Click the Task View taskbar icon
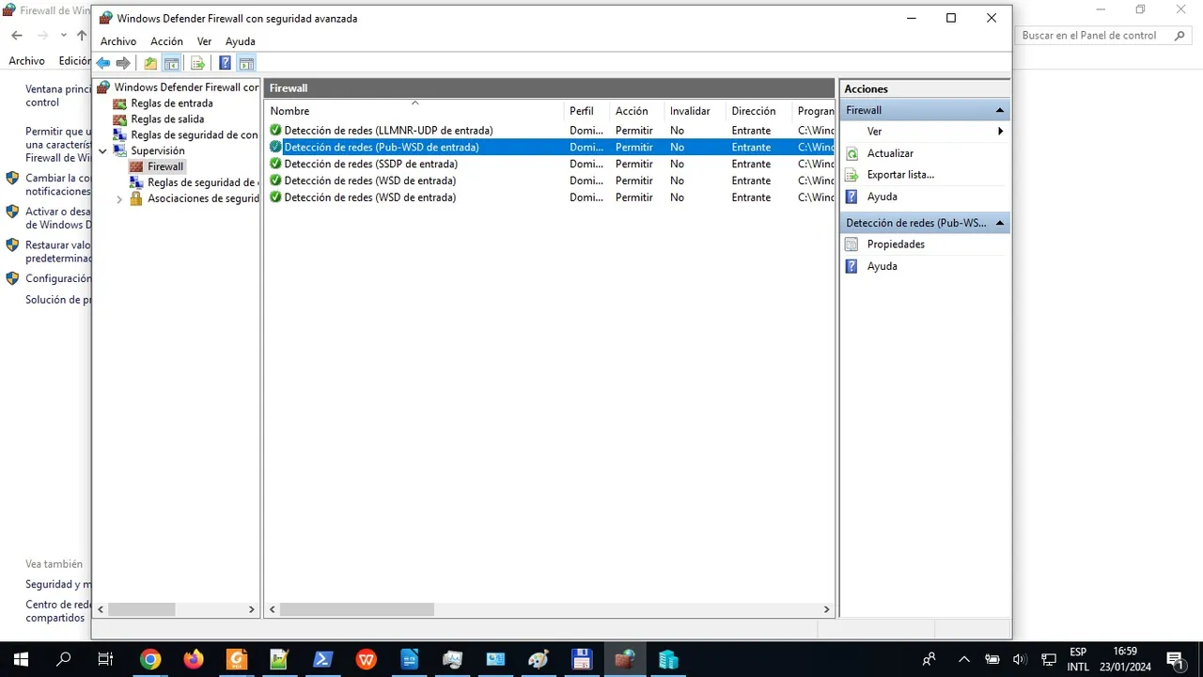The image size is (1203, 677). coord(106,659)
